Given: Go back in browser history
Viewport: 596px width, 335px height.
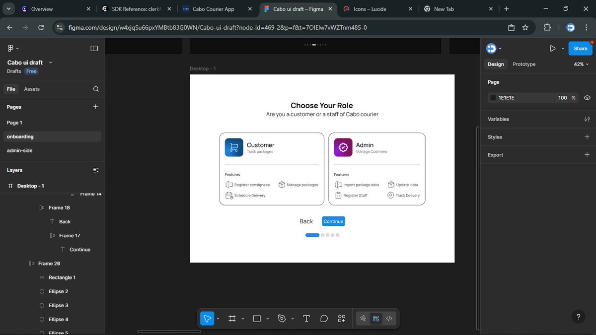Looking at the screenshot, I should [9, 27].
